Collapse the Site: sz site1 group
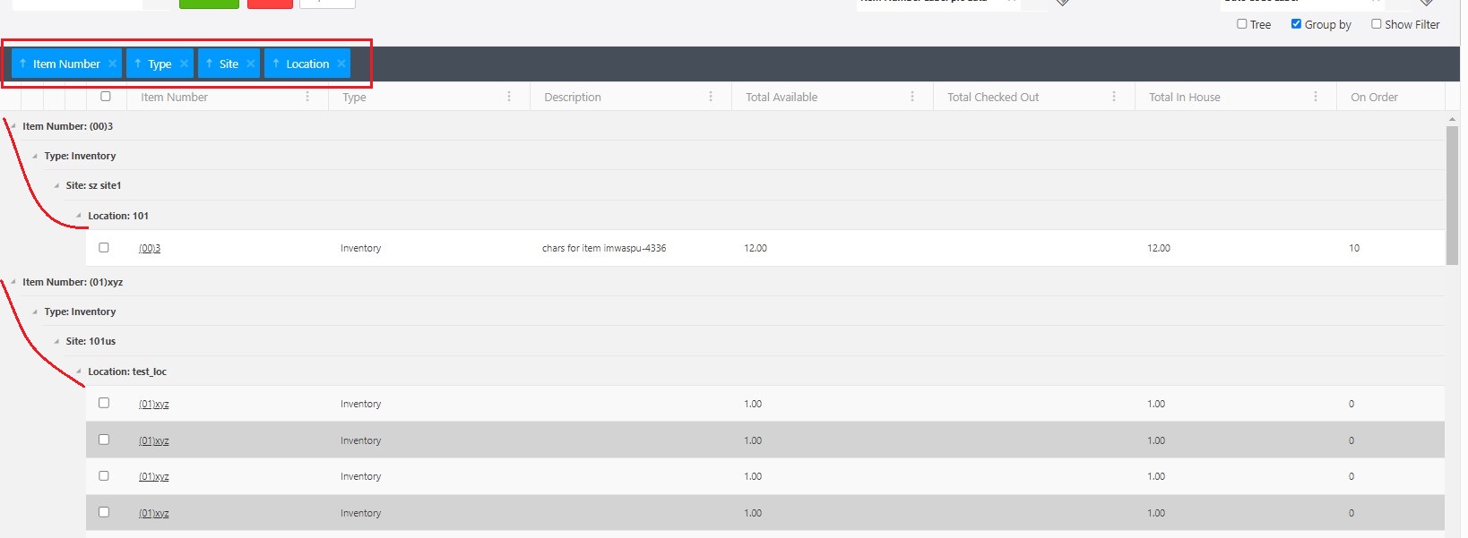 56,185
